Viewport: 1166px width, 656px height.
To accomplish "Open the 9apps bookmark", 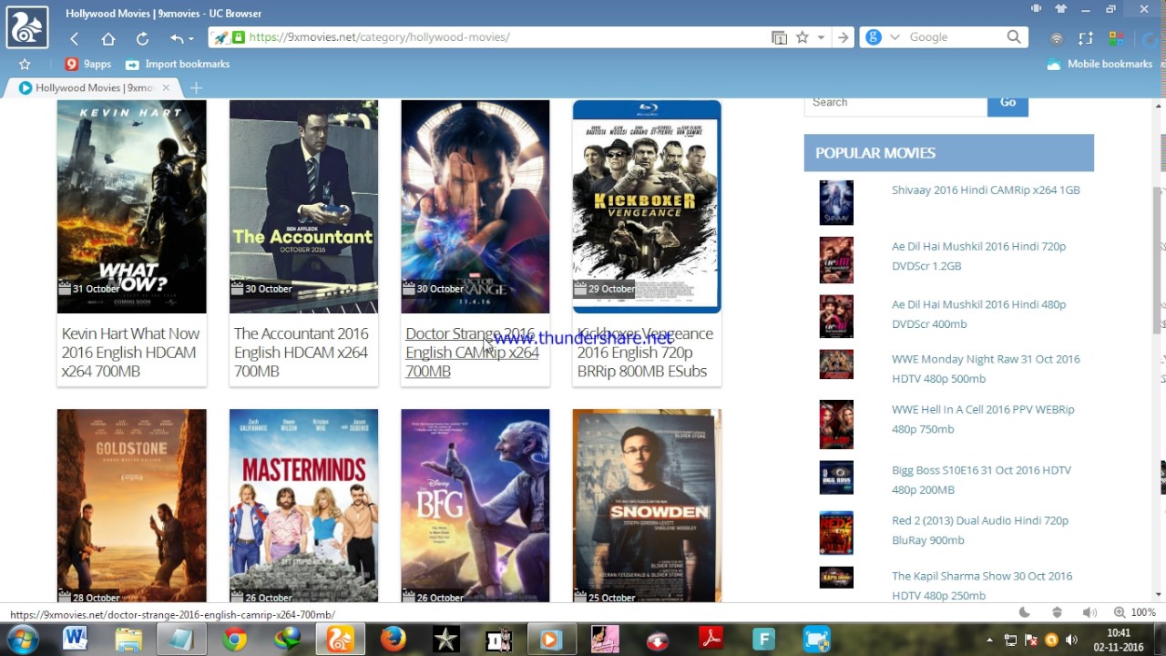I will (88, 64).
